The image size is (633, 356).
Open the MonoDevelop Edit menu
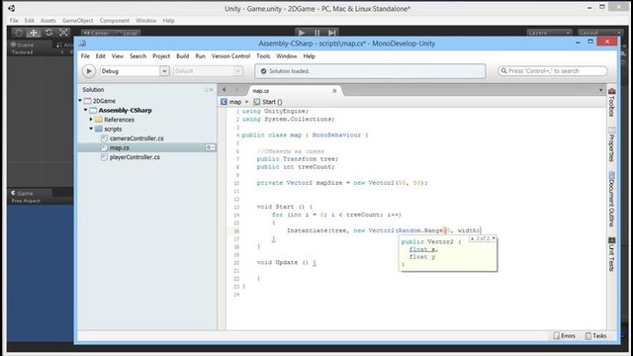tap(101, 56)
